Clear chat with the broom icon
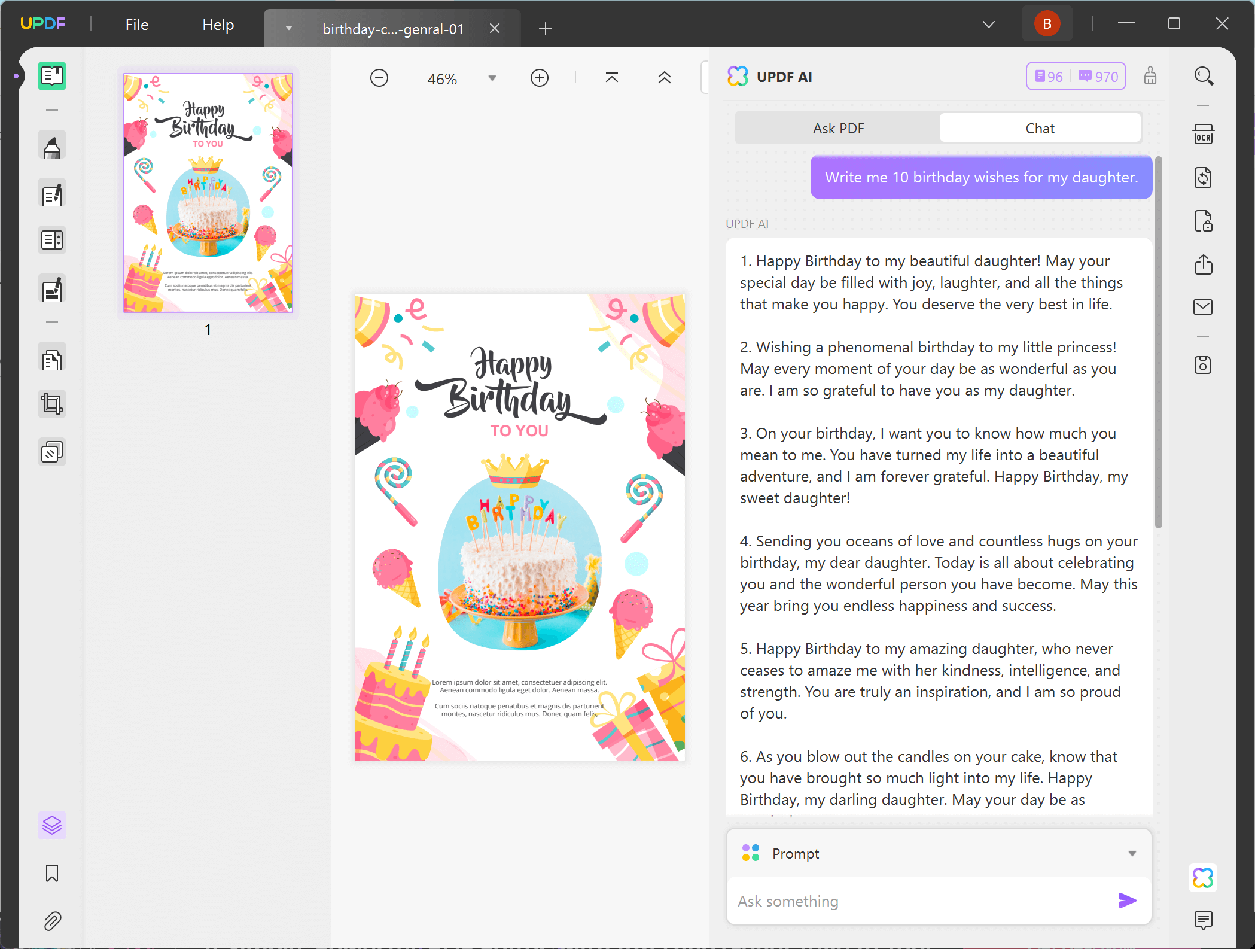 (x=1150, y=77)
